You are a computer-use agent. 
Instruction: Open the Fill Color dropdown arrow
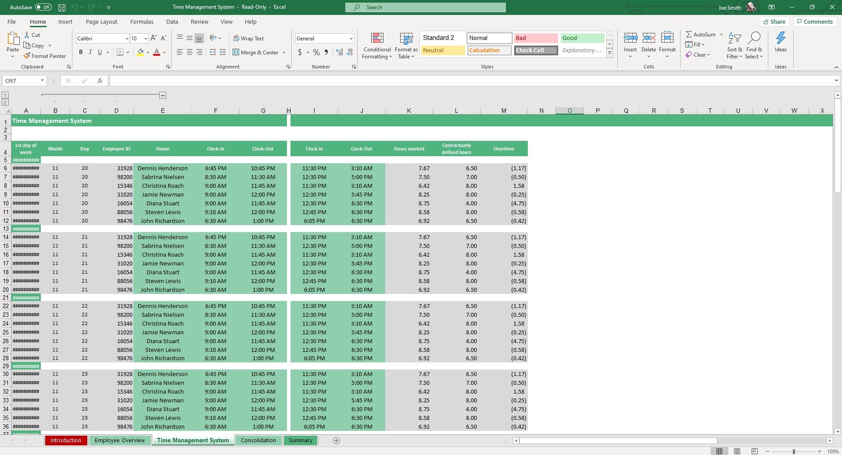click(x=148, y=52)
